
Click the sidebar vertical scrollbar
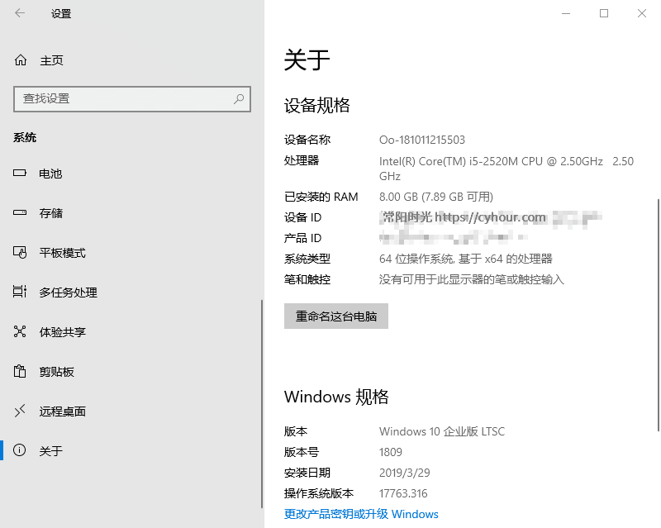click(x=262, y=404)
